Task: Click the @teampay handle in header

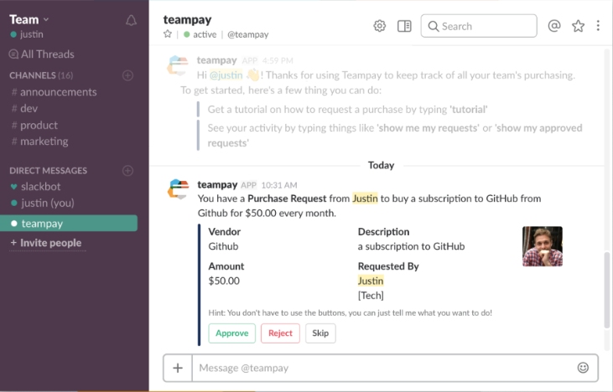Action: (x=248, y=34)
